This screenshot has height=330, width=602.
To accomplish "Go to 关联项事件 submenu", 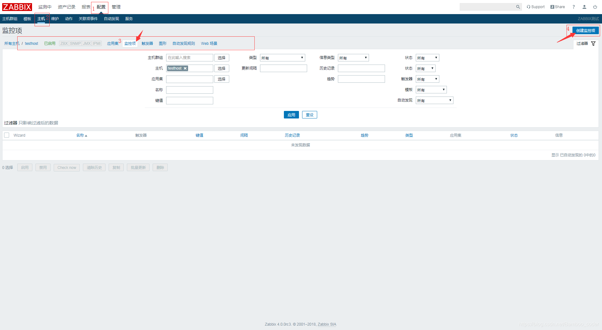I will point(88,19).
